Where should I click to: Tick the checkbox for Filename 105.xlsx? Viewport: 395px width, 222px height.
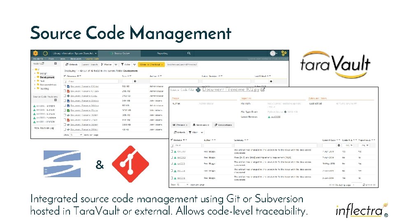click(x=65, y=110)
